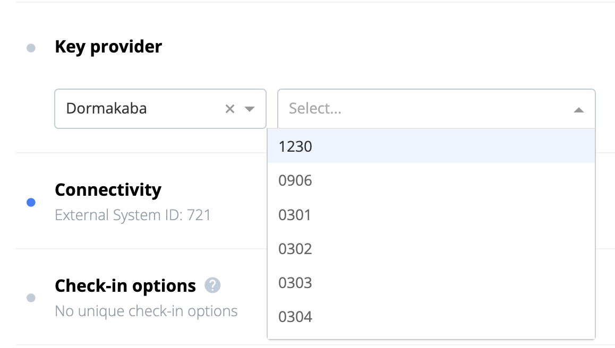Click the gray dot beside Check-in options
This screenshot has width=615, height=348.
[x=31, y=298]
